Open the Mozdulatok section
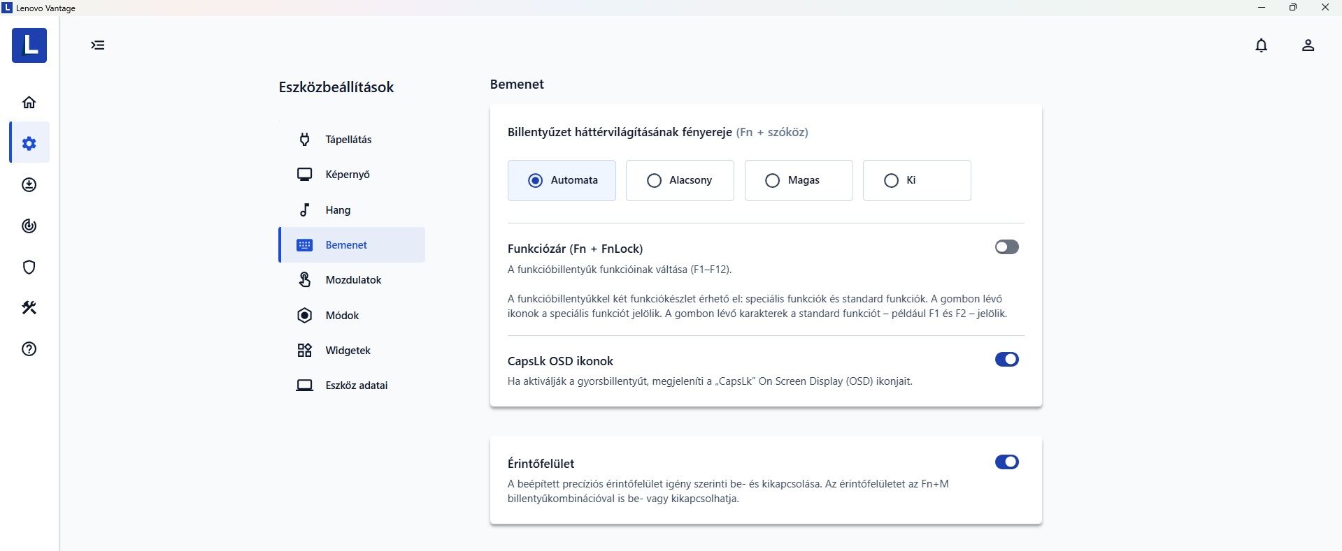The width and height of the screenshot is (1342, 551). [x=353, y=280]
